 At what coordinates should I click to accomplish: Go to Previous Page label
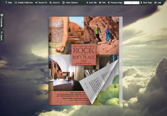tap(116, 3)
